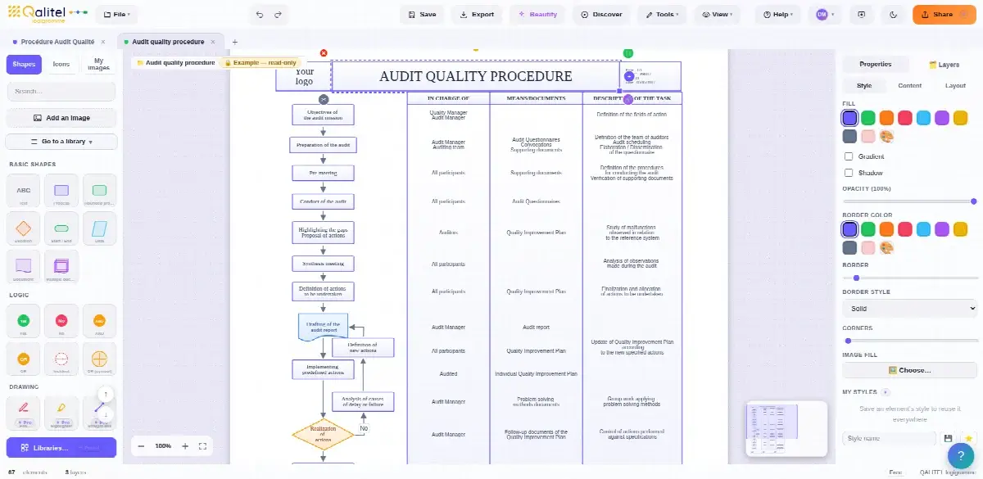
Task: Click the redo arrow icon
Action: click(279, 14)
